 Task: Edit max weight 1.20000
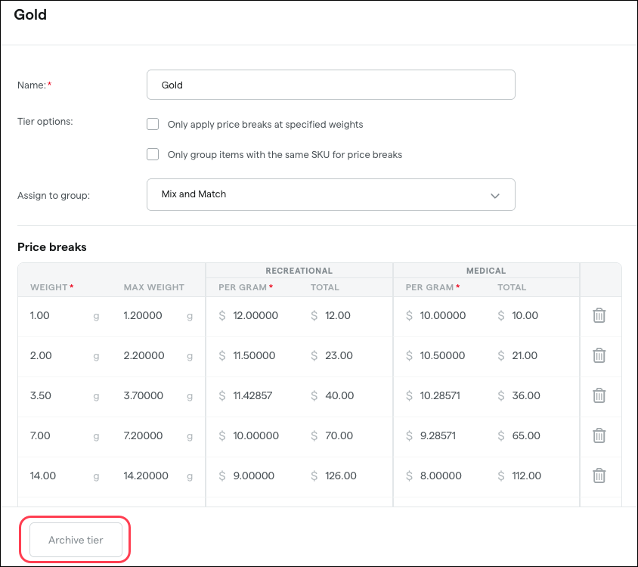click(x=143, y=315)
